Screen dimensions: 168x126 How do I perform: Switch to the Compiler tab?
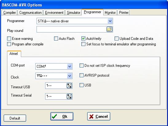tap(10, 13)
